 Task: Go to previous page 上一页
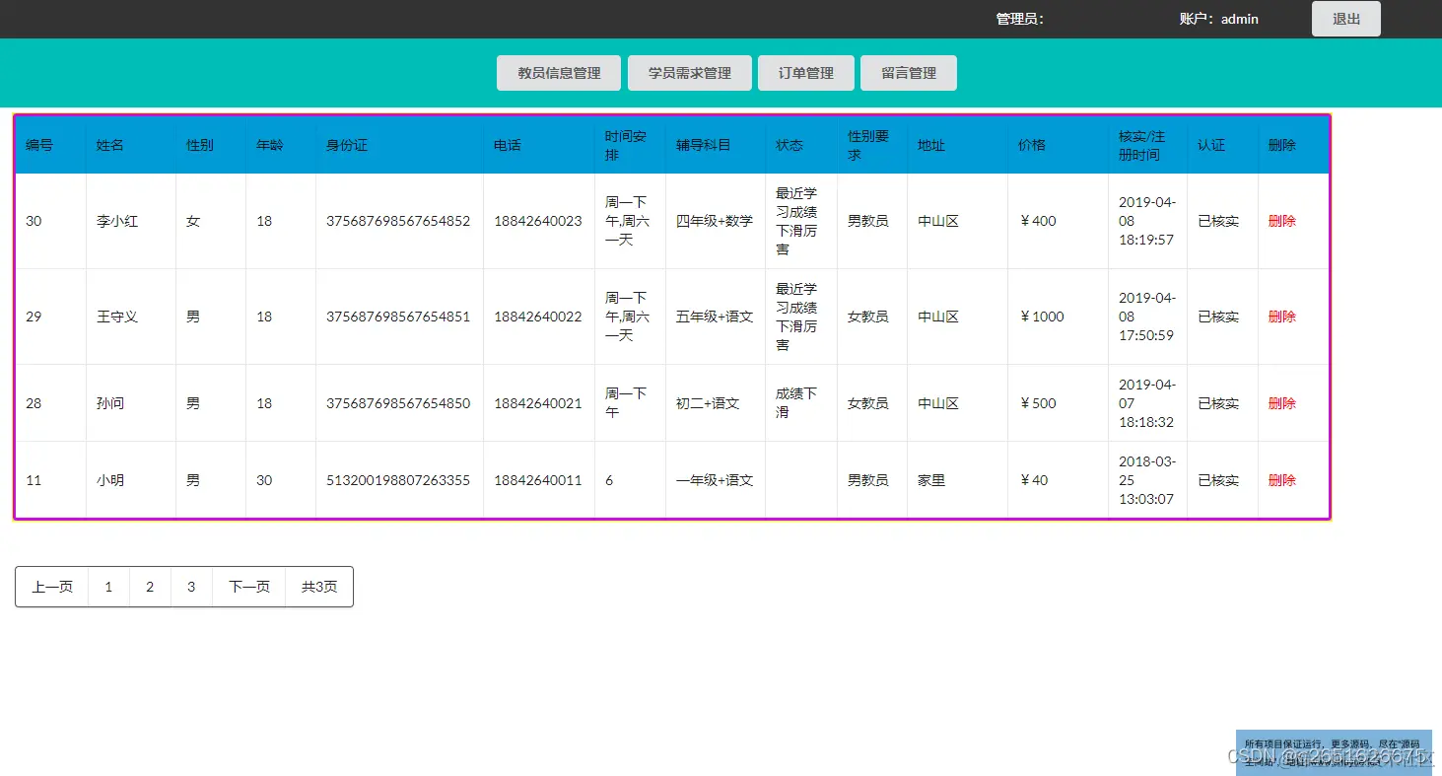pyautogui.click(x=52, y=587)
